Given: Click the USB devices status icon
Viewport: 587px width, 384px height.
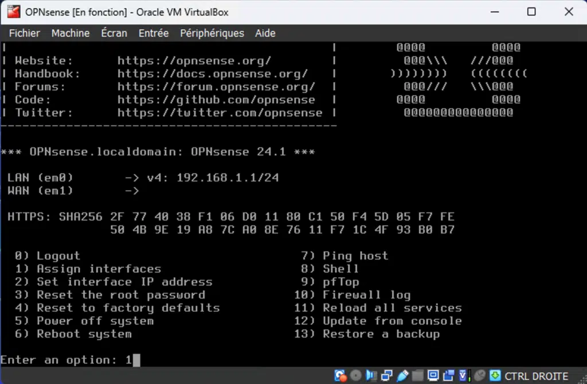Looking at the screenshot, I should tap(402, 375).
